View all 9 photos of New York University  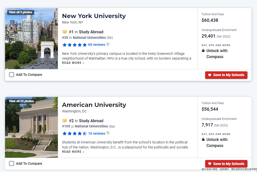tap(20, 12)
